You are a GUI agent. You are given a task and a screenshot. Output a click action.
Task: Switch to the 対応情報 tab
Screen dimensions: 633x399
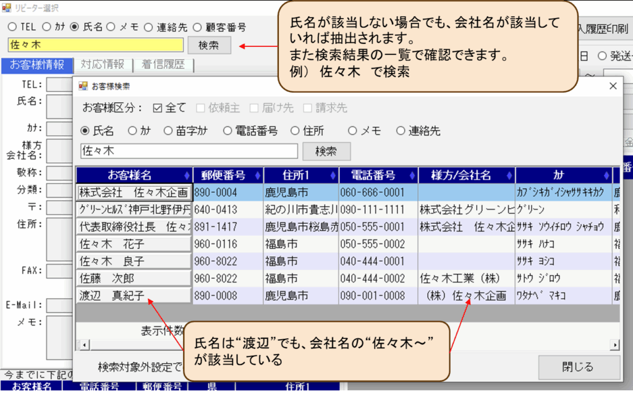coord(102,65)
